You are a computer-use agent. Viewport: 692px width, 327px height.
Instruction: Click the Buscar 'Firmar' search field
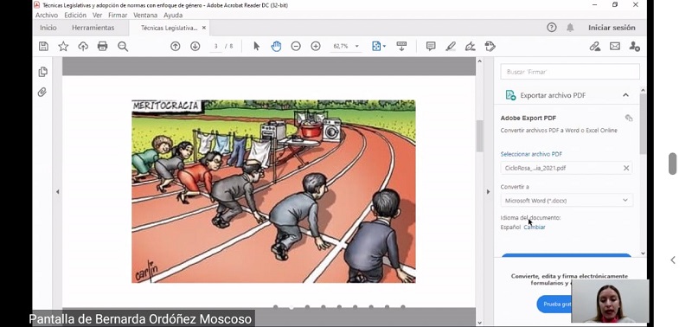pos(570,72)
